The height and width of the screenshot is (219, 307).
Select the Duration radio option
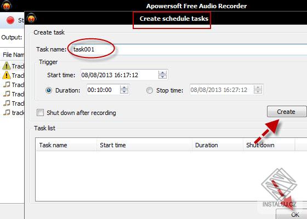pyautogui.click(x=49, y=90)
